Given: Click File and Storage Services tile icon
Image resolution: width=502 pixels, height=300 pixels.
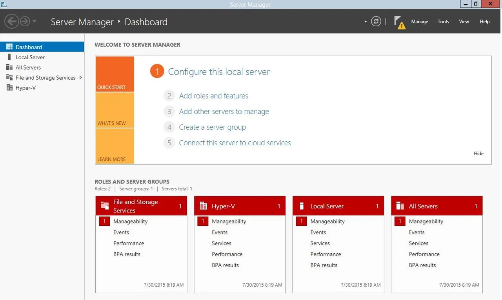Looking at the screenshot, I should [105, 206].
